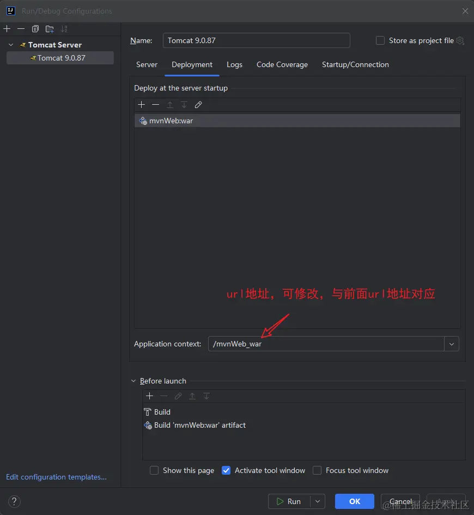Viewport: 474px width, 515px height.
Task: Move Before launch task up
Action: click(192, 396)
